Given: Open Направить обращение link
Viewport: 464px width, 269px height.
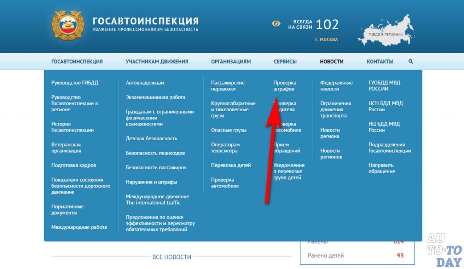Looking at the screenshot, I should click(x=382, y=168).
